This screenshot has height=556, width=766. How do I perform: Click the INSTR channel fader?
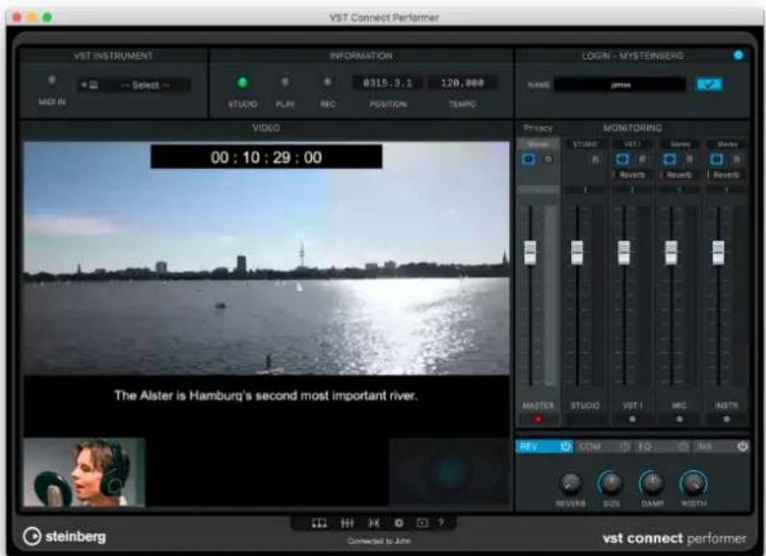point(718,252)
